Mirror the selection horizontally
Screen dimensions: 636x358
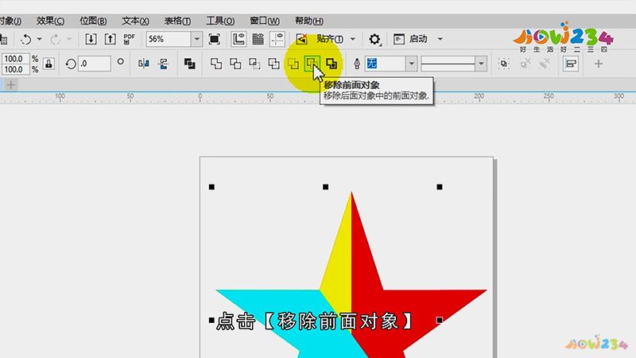[x=144, y=64]
